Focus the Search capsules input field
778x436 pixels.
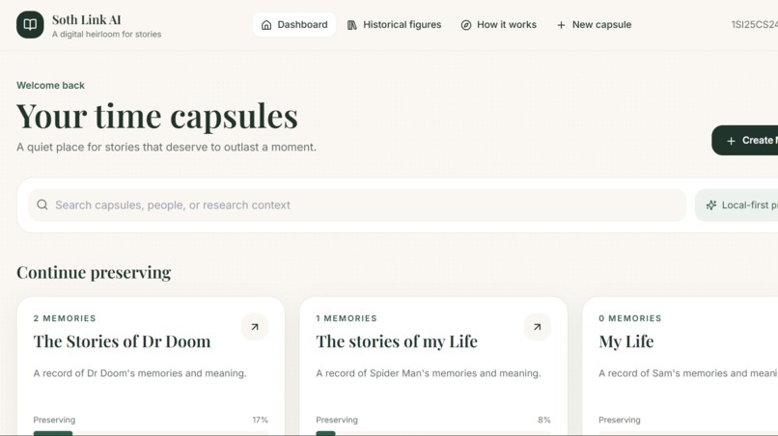[x=357, y=204]
